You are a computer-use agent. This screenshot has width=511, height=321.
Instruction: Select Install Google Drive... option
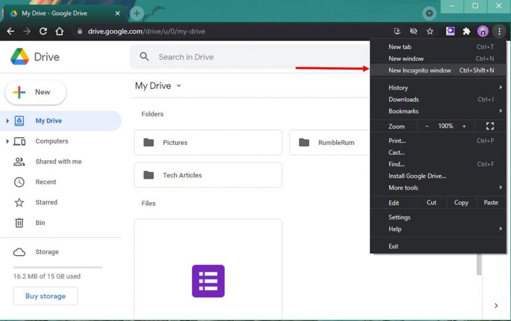pyautogui.click(x=438, y=176)
